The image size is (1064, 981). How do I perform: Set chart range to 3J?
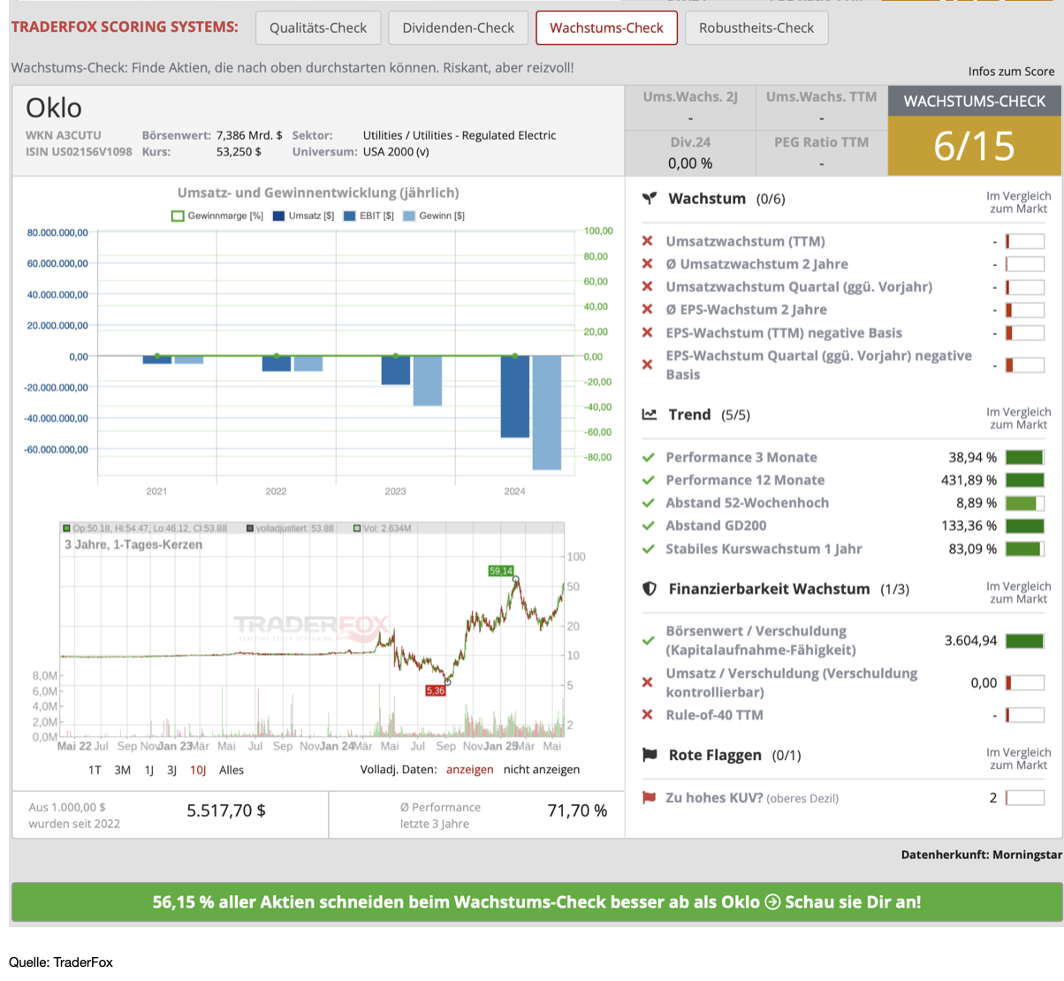tap(172, 771)
